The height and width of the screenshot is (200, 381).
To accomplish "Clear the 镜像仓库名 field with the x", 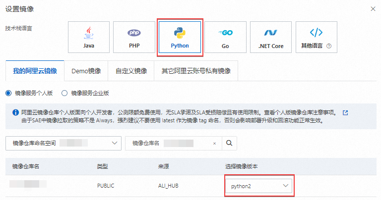I will (214, 144).
